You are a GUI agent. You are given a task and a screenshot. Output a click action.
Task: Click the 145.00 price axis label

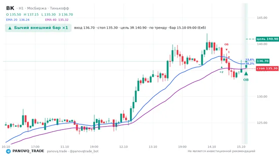click(x=262, y=18)
